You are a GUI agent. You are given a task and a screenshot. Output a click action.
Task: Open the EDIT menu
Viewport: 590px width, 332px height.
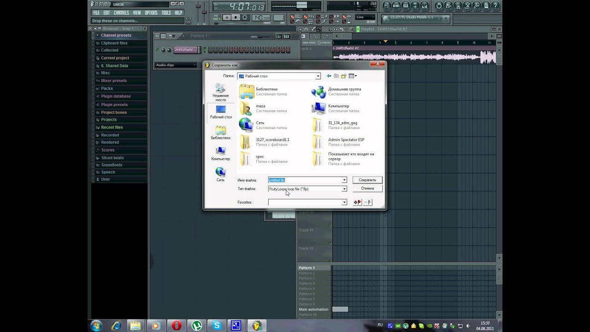[106, 13]
